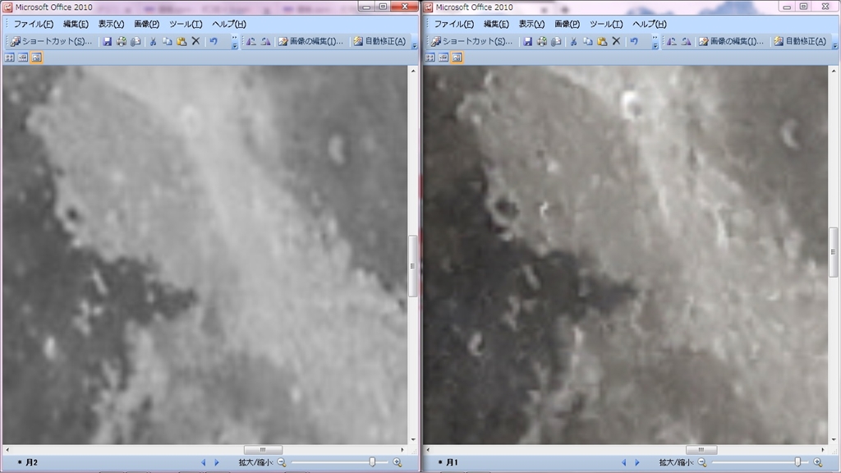The image size is (841, 473).
Task: Copy icon in left window toolbar
Action: coord(168,41)
